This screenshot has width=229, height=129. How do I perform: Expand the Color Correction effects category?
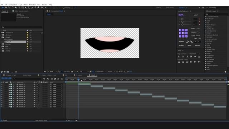205,31
